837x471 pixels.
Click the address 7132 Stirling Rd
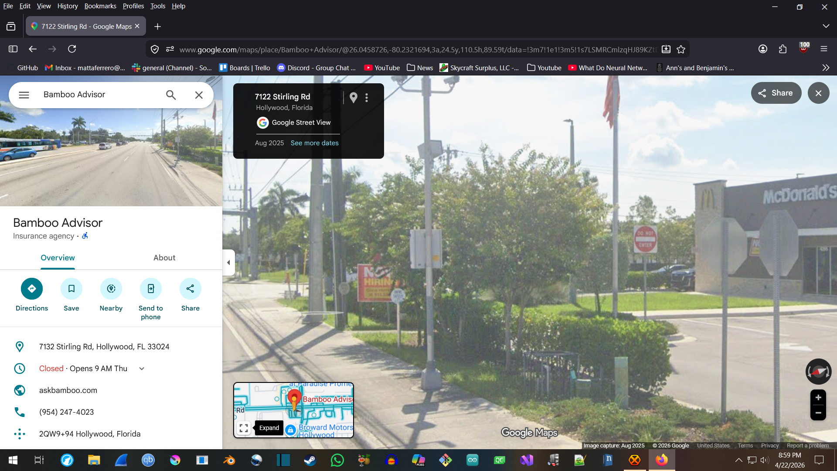point(104,347)
